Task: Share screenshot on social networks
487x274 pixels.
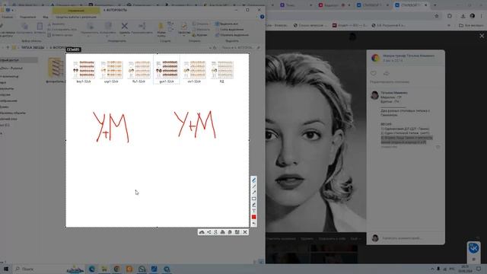Action: (209, 232)
